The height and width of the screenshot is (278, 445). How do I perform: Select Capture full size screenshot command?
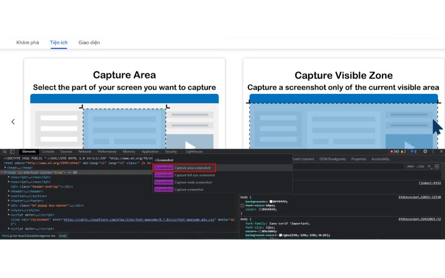click(x=194, y=175)
